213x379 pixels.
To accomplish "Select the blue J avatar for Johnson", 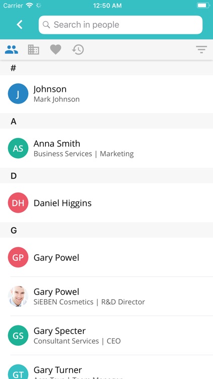I will point(18,94).
